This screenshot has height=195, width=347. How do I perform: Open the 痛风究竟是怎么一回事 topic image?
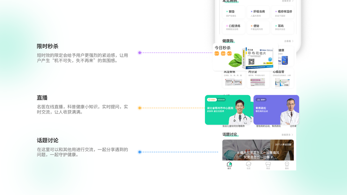point(258,150)
